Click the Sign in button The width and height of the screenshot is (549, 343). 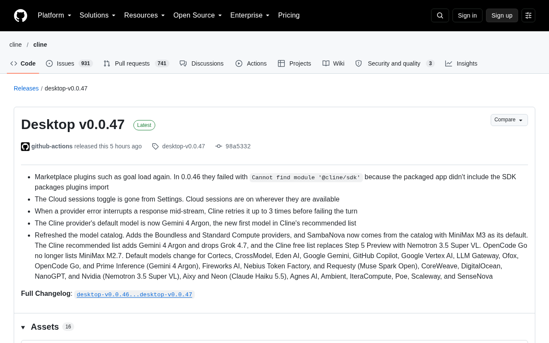click(468, 15)
